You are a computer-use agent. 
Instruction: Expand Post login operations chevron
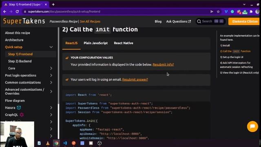point(51,76)
